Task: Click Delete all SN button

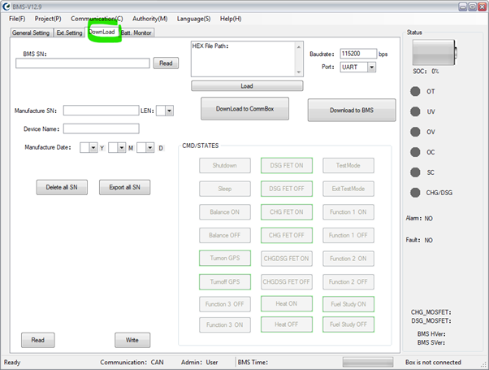Action: [x=62, y=187]
